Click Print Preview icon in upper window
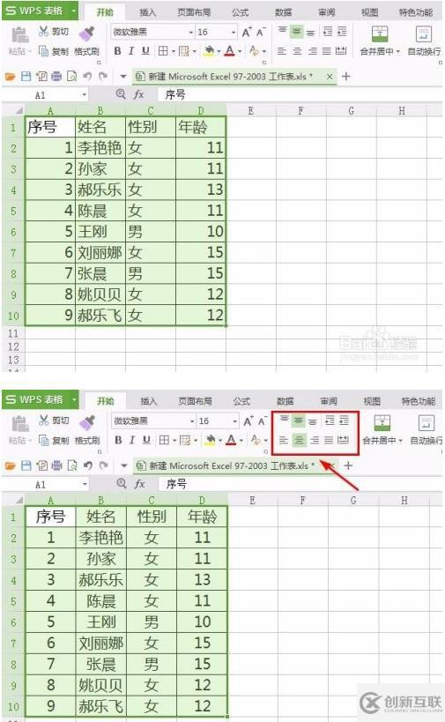This screenshot has height=722, width=445. (71, 77)
